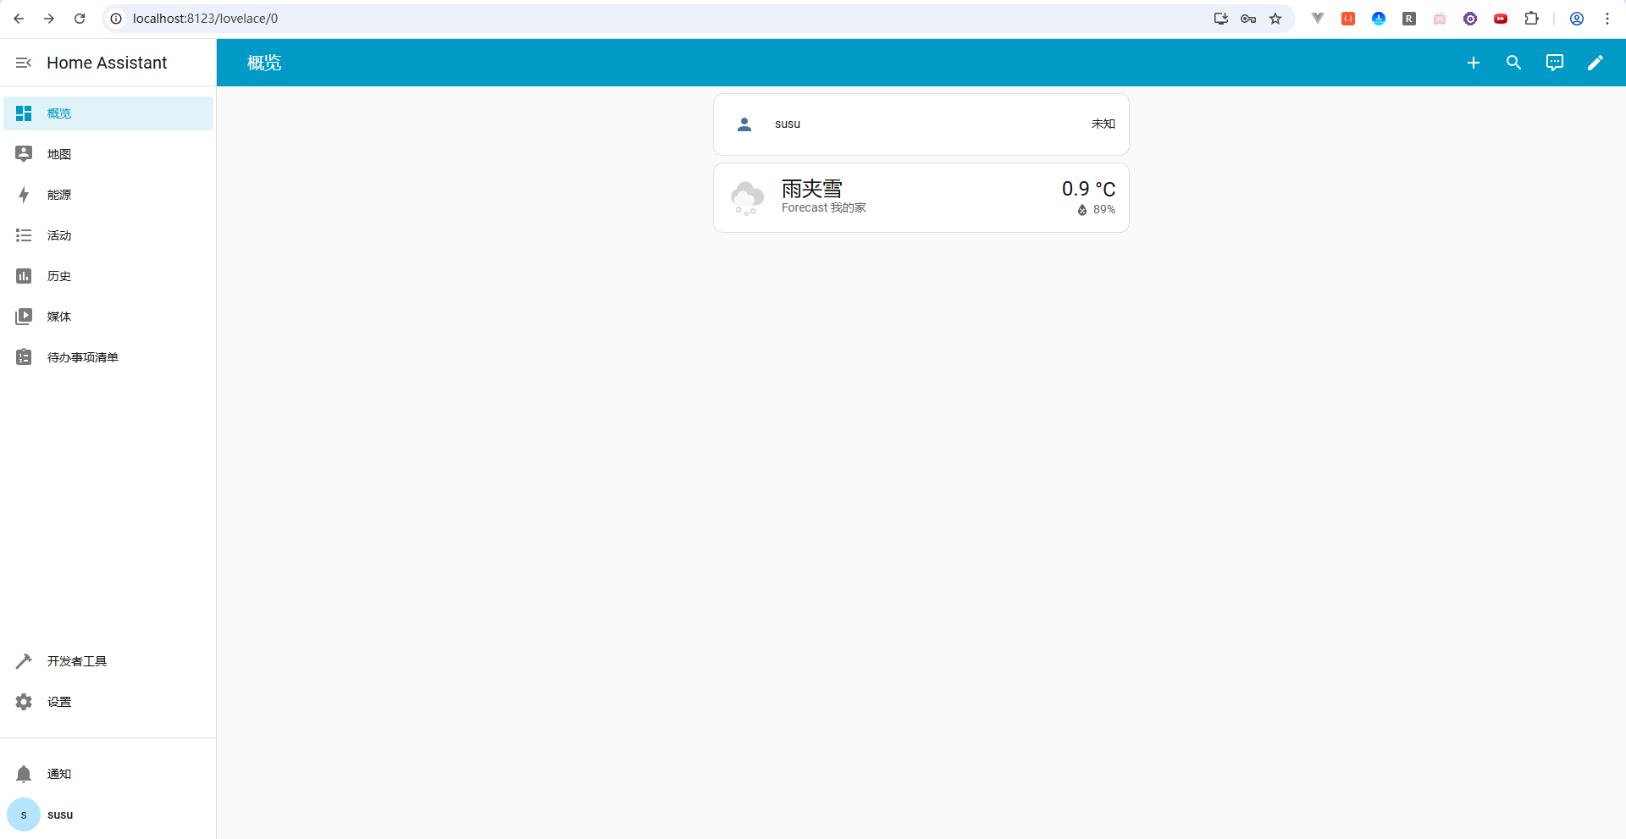Image resolution: width=1626 pixels, height=839 pixels.
Task: Open 开发者工具 developer tools
Action: 76,661
